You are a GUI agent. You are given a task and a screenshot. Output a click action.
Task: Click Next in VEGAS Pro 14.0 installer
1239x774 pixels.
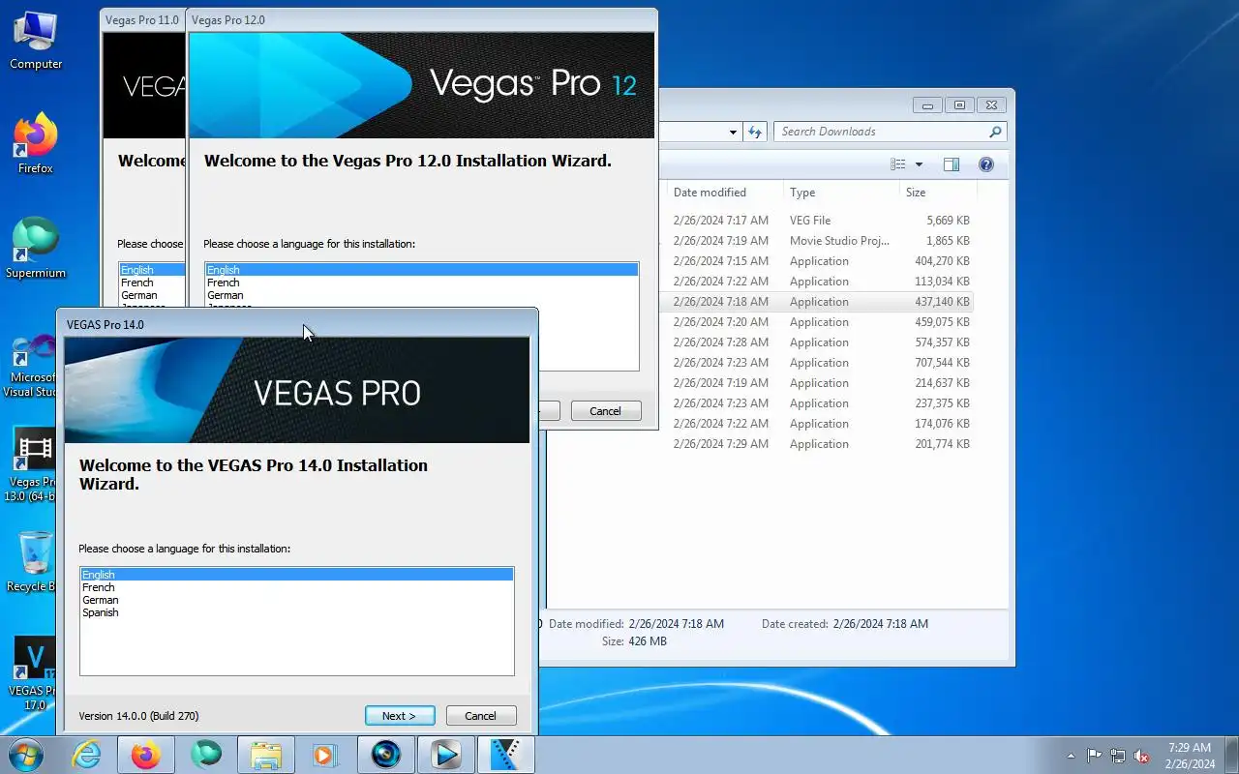coord(400,716)
